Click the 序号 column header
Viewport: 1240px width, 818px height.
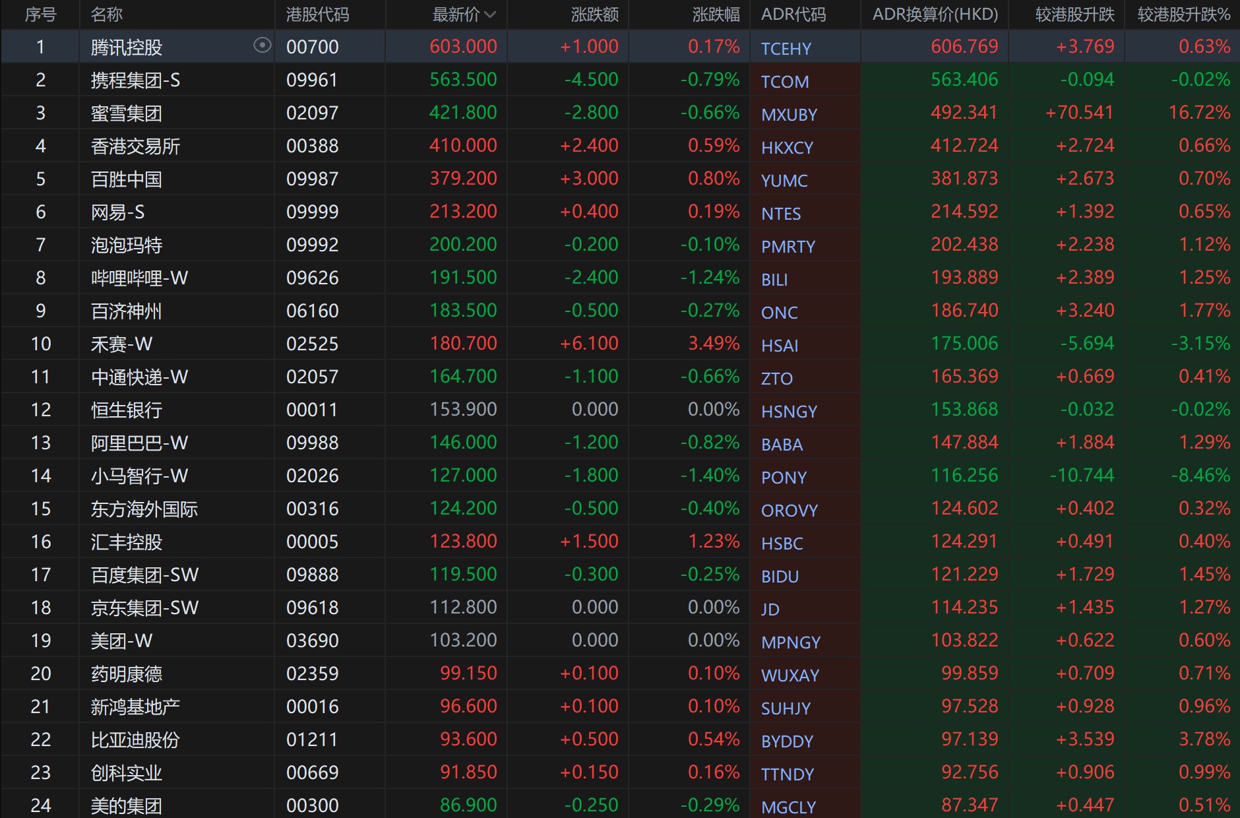40,15
